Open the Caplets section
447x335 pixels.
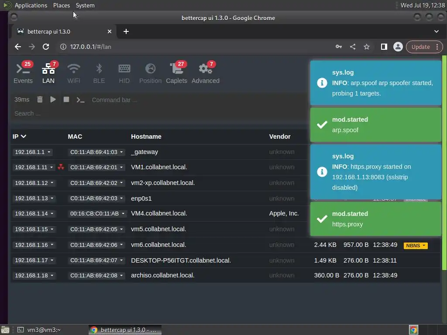click(176, 73)
